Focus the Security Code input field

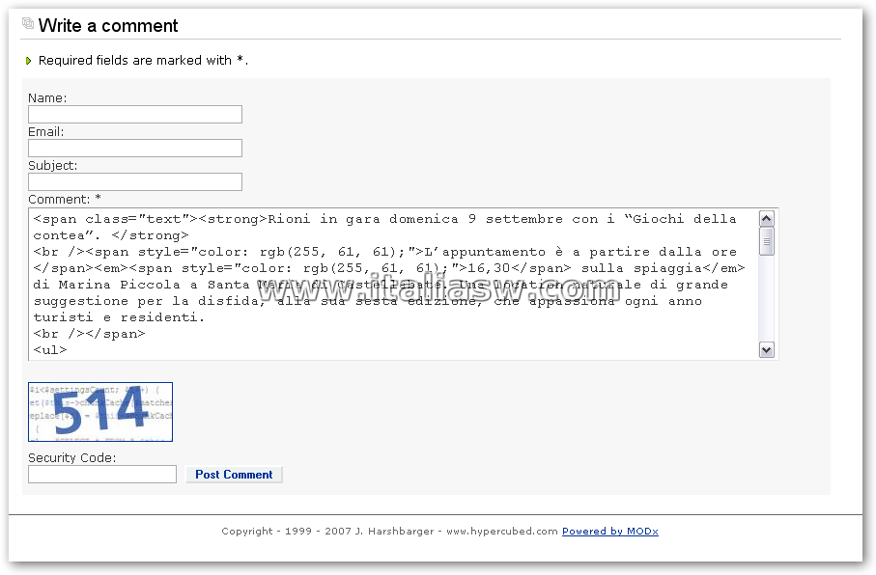pyautogui.click(x=102, y=475)
